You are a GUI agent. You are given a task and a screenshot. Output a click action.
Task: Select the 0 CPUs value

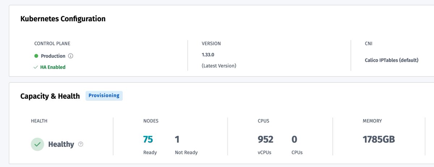click(294, 139)
